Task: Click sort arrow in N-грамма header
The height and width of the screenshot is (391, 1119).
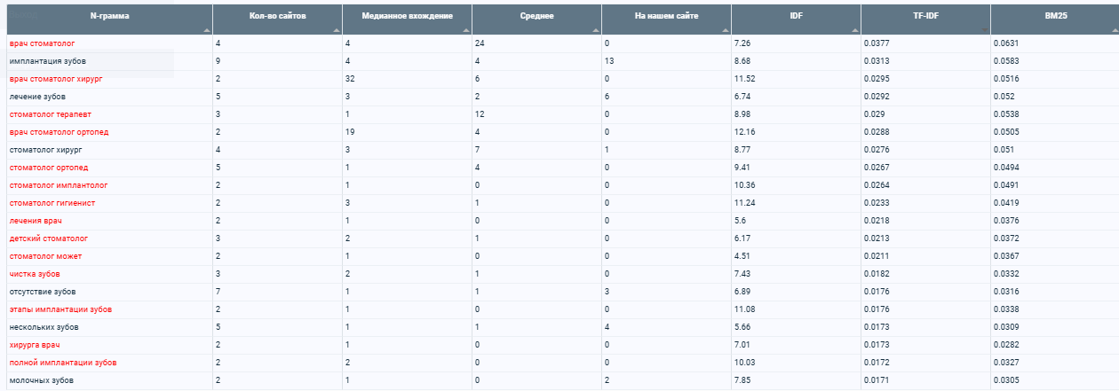Action: [206, 30]
